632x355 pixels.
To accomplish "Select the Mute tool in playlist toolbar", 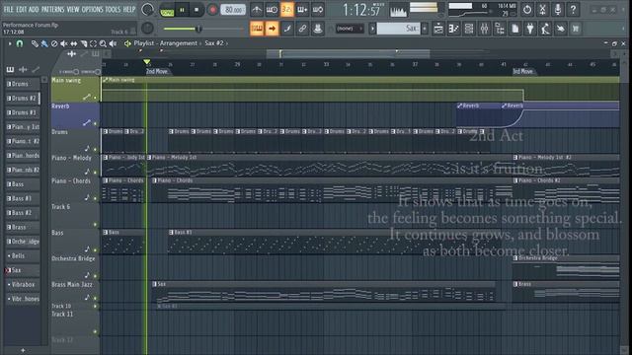I will [x=63, y=43].
